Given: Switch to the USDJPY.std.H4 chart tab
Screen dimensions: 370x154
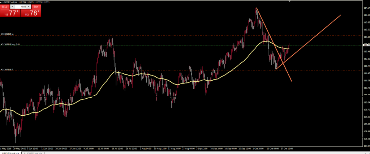Looking at the screenshot, I should (x=10, y=153).
